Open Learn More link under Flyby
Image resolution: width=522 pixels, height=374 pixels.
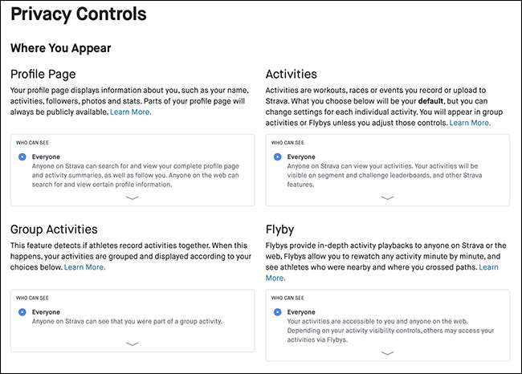pyautogui.click(x=275, y=278)
